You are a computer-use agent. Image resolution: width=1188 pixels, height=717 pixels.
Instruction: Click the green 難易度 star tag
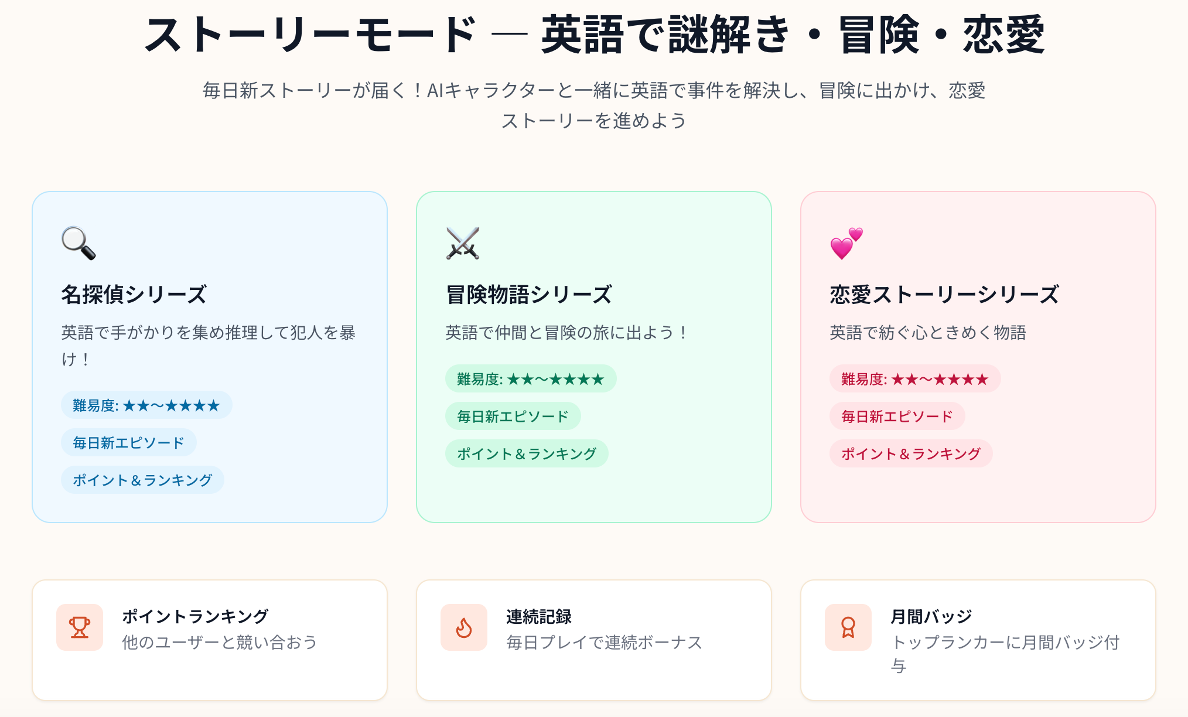tap(531, 379)
